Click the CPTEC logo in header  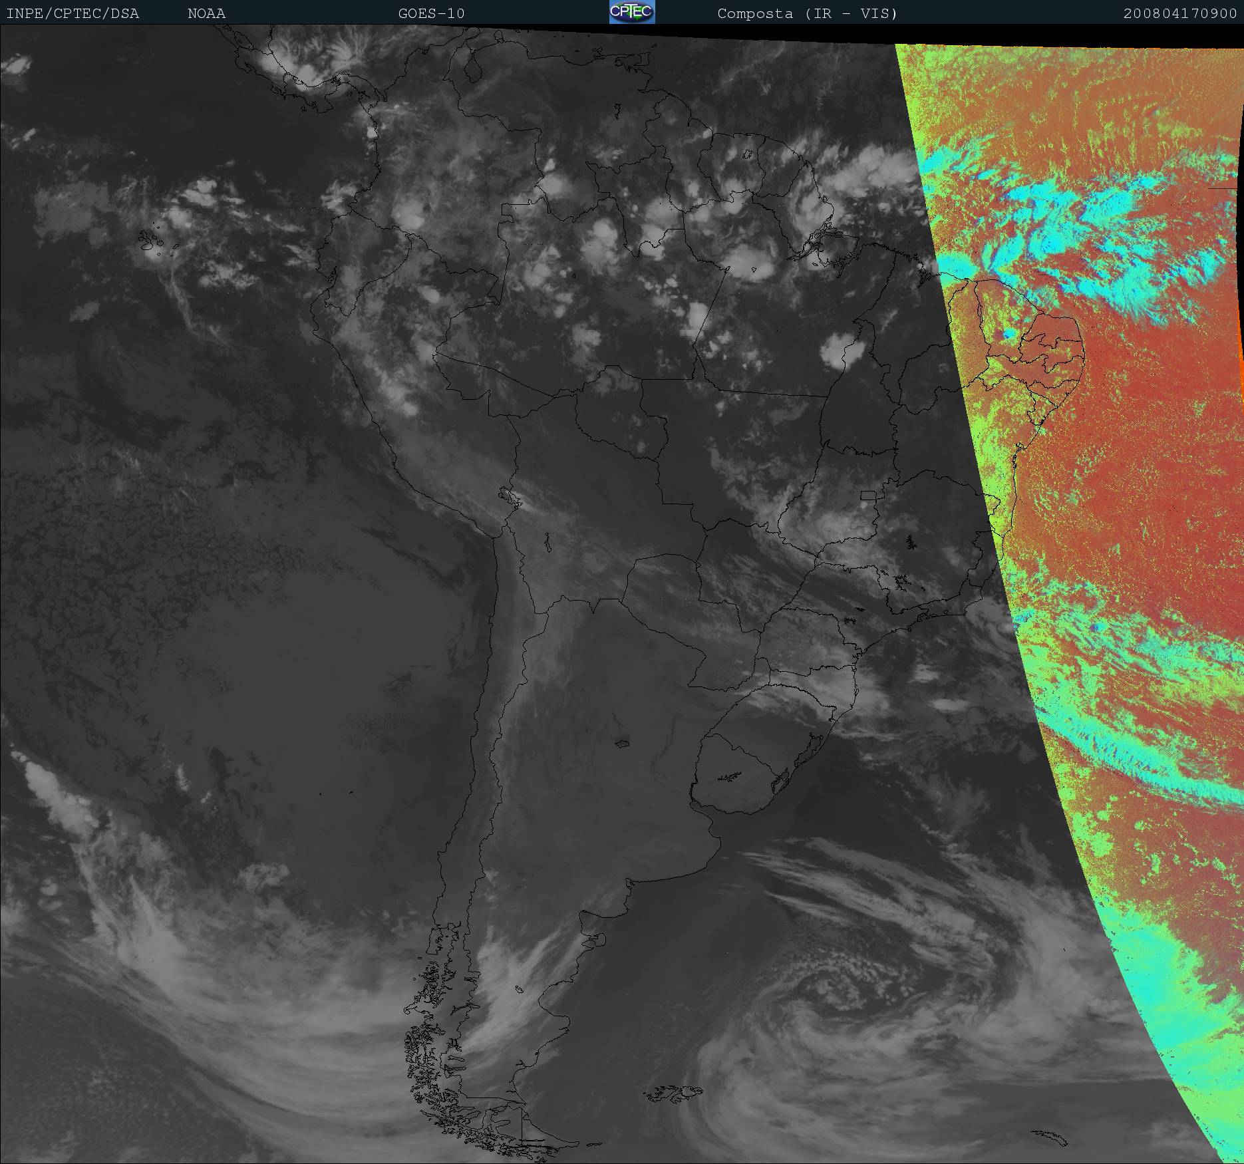632,12
